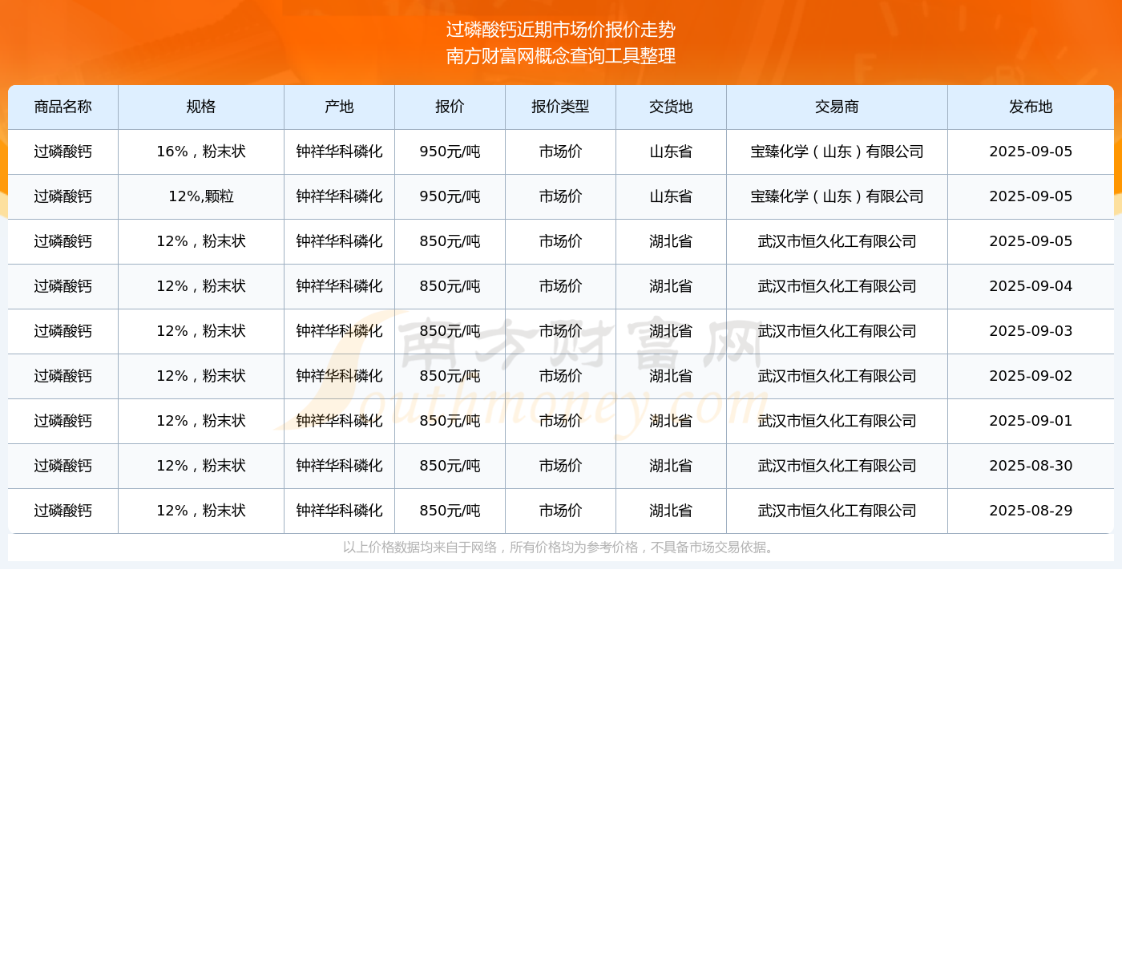Click 12%，粉末状 in the 2025-08-30 row
This screenshot has height=966, width=1122.
click(201, 466)
